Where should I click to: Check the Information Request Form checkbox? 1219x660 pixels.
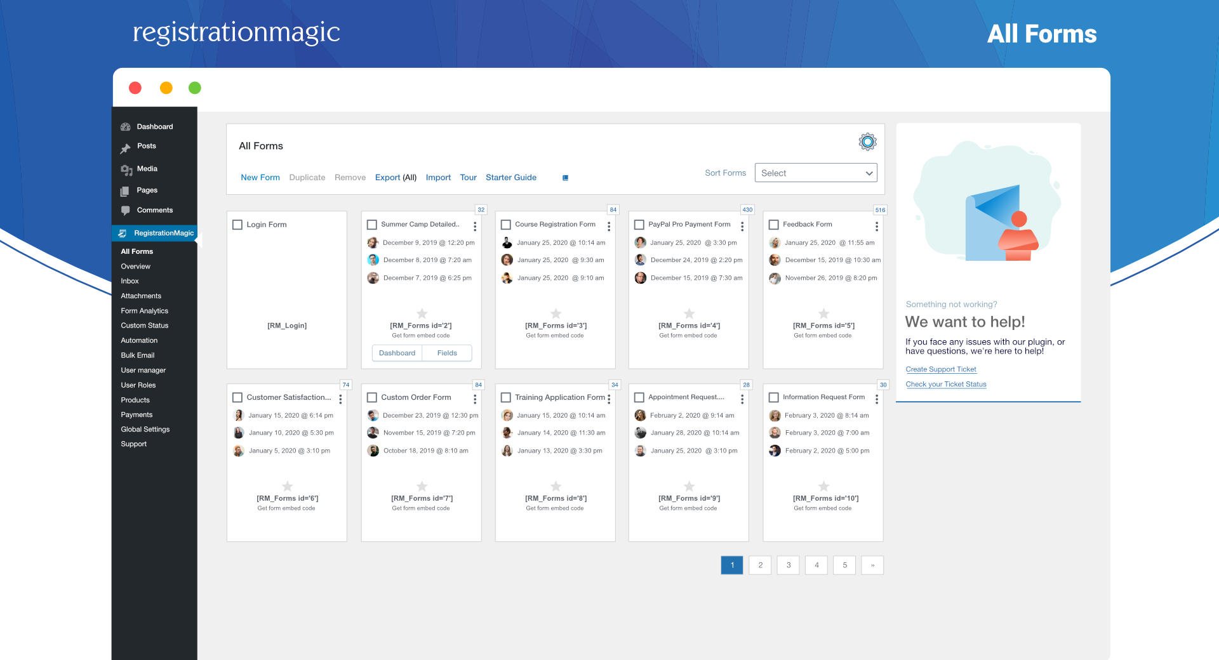(x=774, y=397)
